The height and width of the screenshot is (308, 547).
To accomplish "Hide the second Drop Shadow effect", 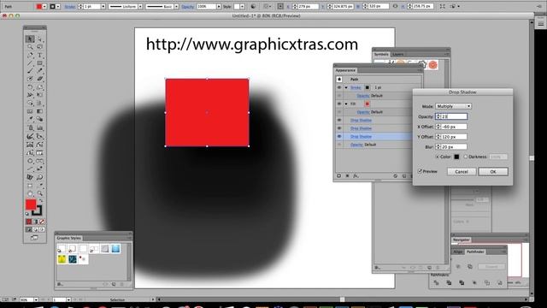I will [339, 128].
